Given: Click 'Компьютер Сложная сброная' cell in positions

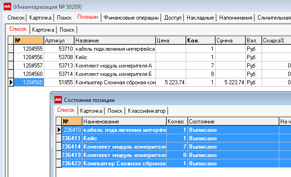Looking at the screenshot, I should 115,82.
